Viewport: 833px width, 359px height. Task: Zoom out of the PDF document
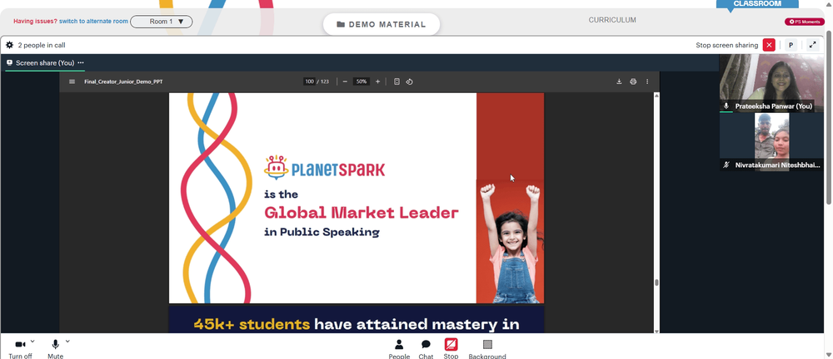345,81
